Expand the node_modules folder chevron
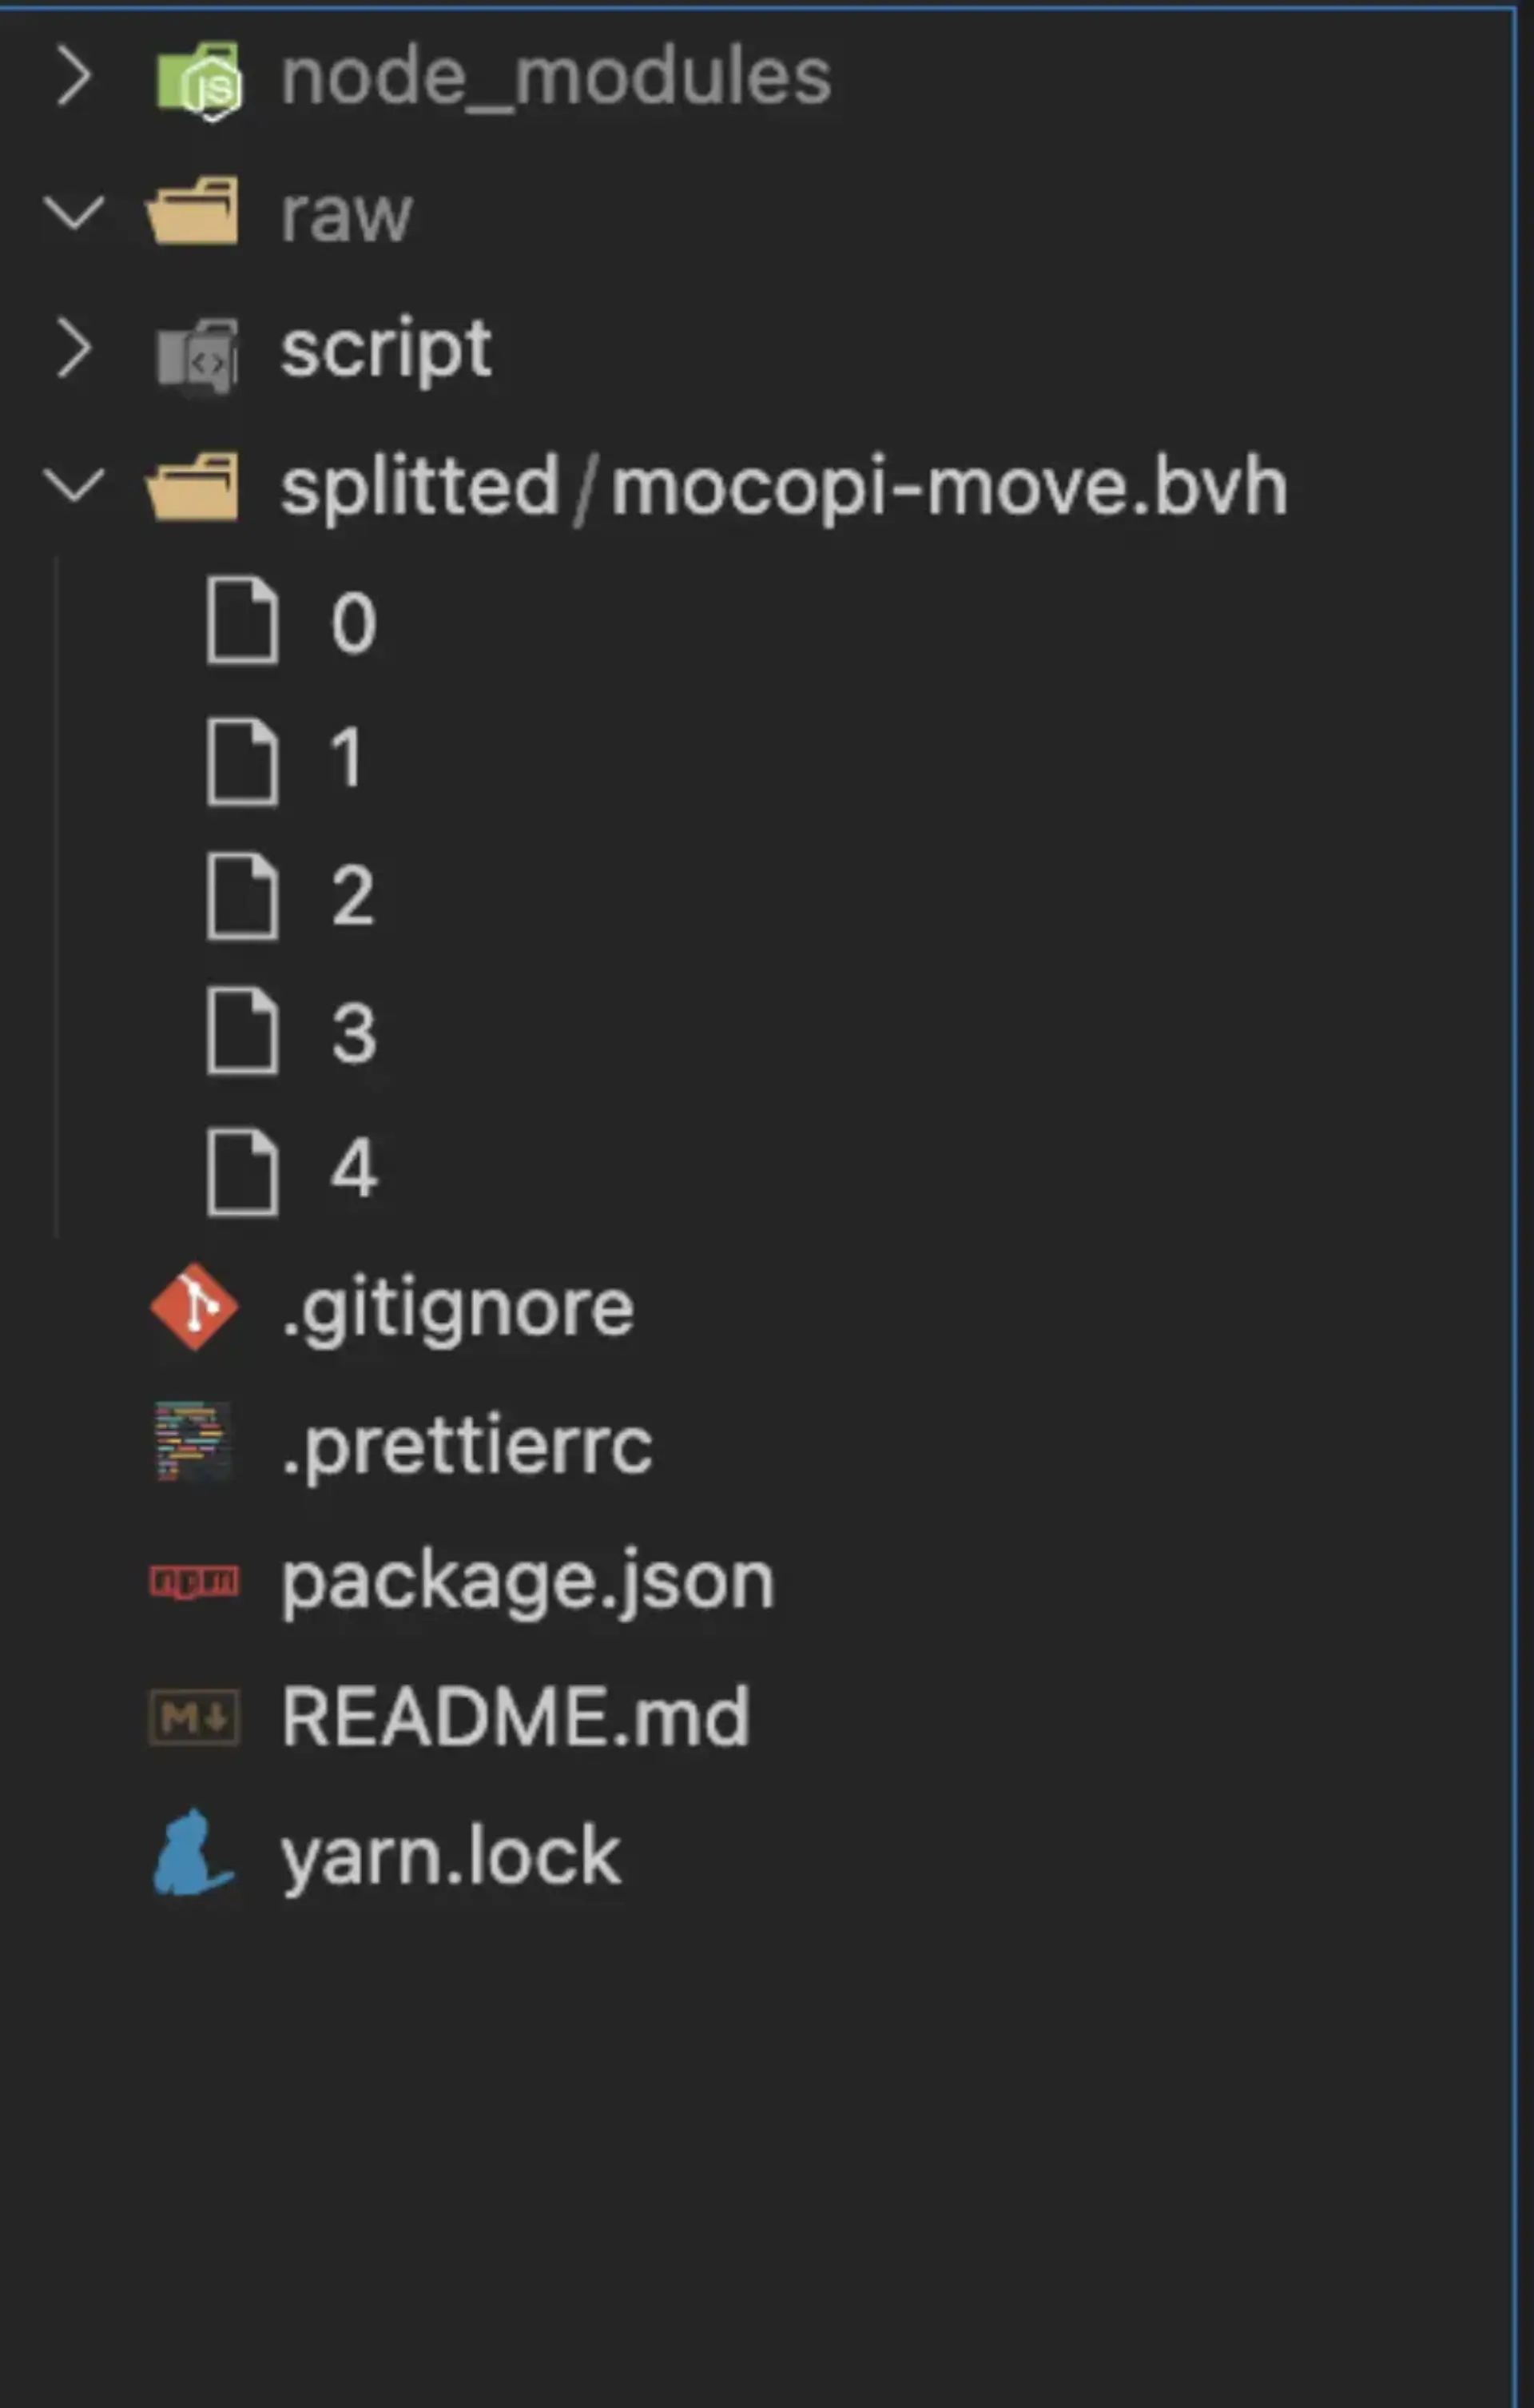1534x2408 pixels. [74, 77]
